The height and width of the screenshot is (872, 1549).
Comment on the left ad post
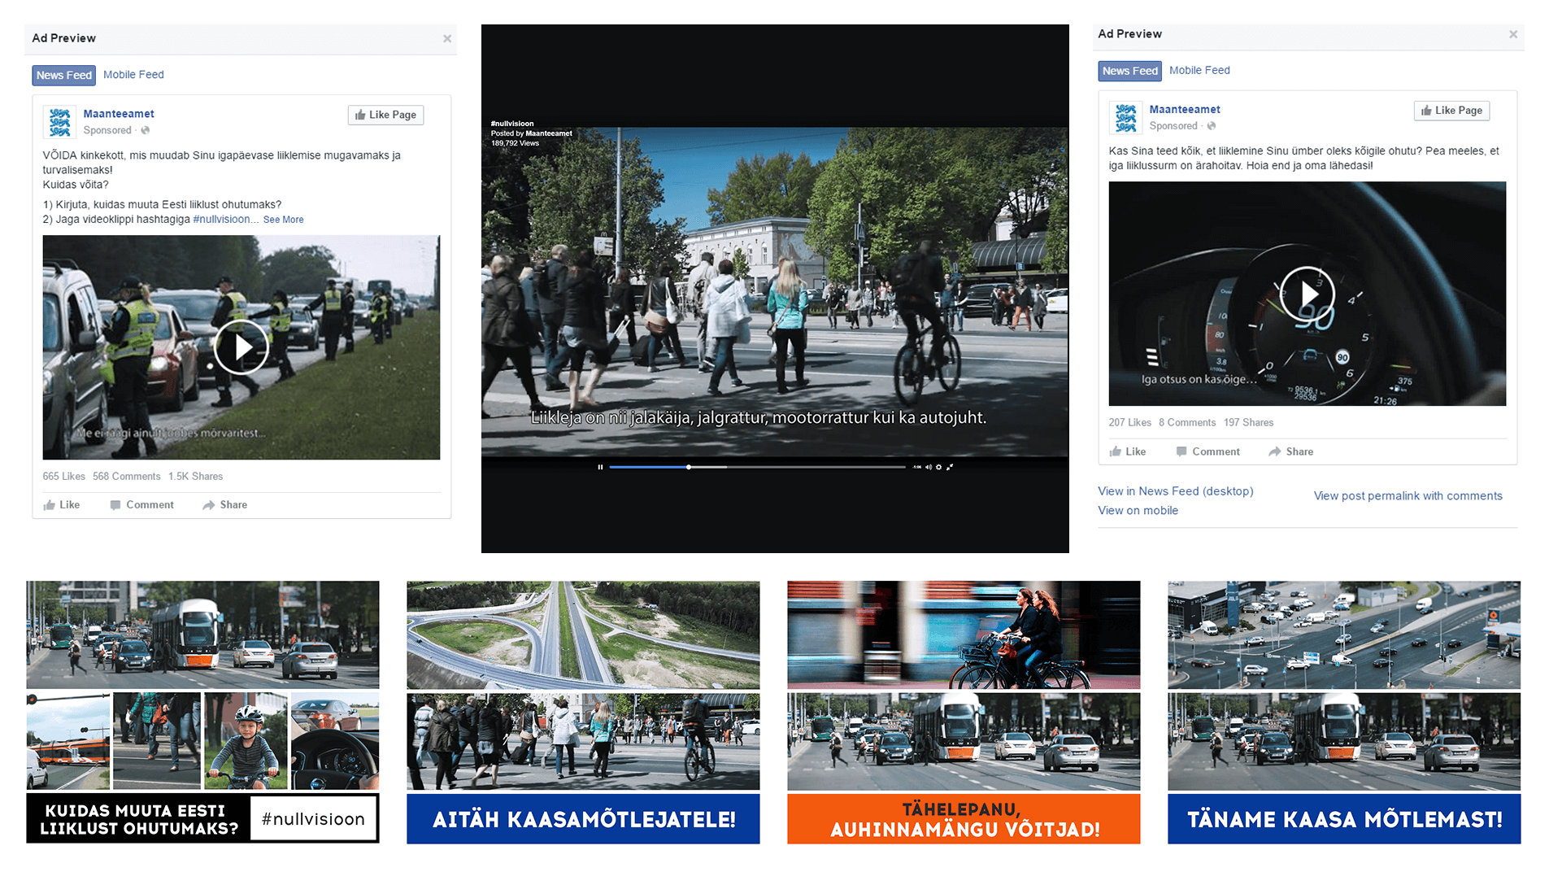(x=142, y=505)
